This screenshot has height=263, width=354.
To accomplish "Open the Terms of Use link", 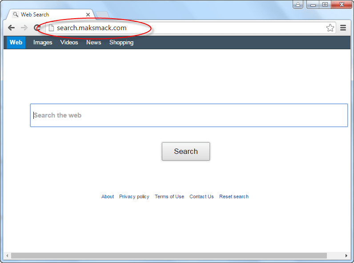I will coord(169,196).
